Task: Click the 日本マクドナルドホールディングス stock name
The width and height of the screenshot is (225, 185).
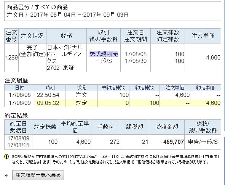Action: point(65,54)
